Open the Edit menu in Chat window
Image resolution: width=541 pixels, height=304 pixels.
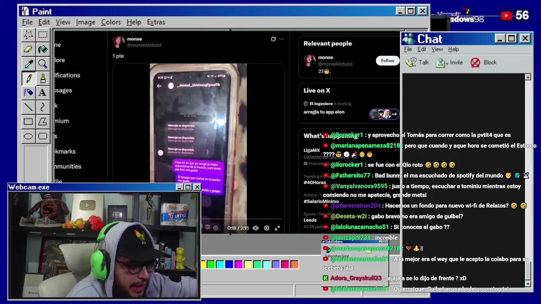[x=422, y=49]
